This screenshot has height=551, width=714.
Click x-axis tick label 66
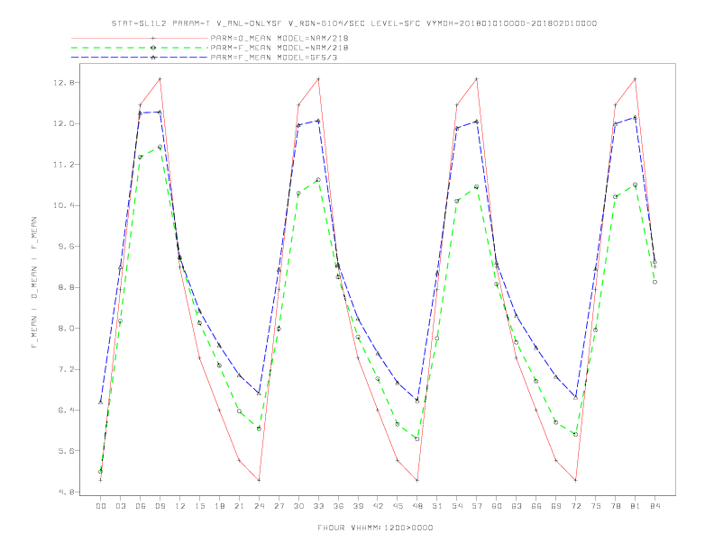click(536, 506)
